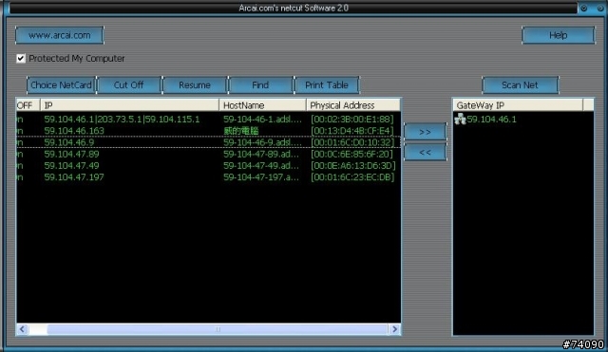Sort by the Physical Address column header
The height and width of the screenshot is (352, 608).
(x=353, y=105)
